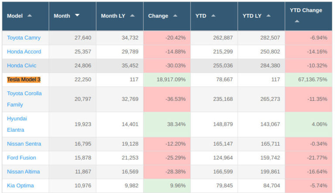335x193 pixels.
Task: Open the Nissan Sentra link
Action: coord(24,144)
